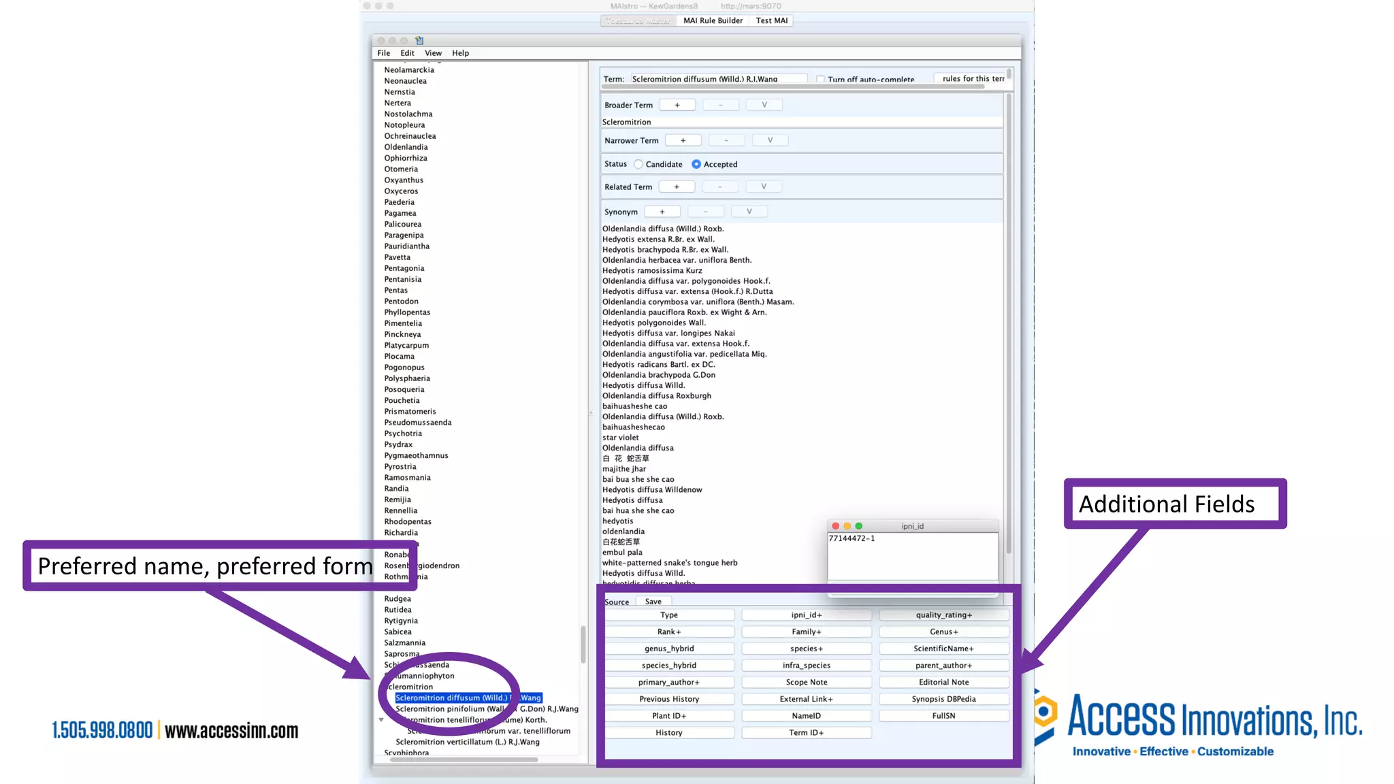Image resolution: width=1394 pixels, height=784 pixels.
Task: Open parent_author+ field button
Action: (x=944, y=666)
